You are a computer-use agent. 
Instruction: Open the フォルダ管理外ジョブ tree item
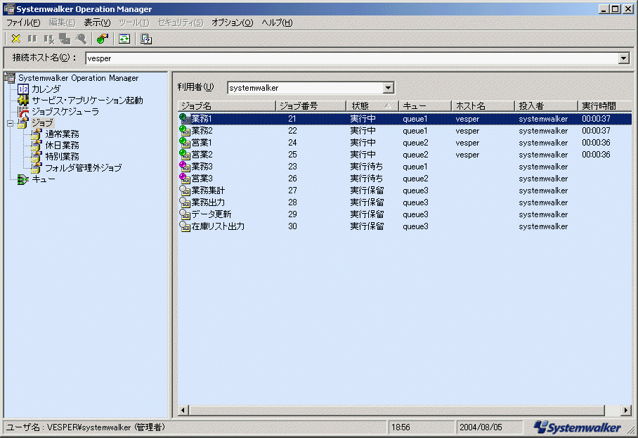tap(83, 168)
